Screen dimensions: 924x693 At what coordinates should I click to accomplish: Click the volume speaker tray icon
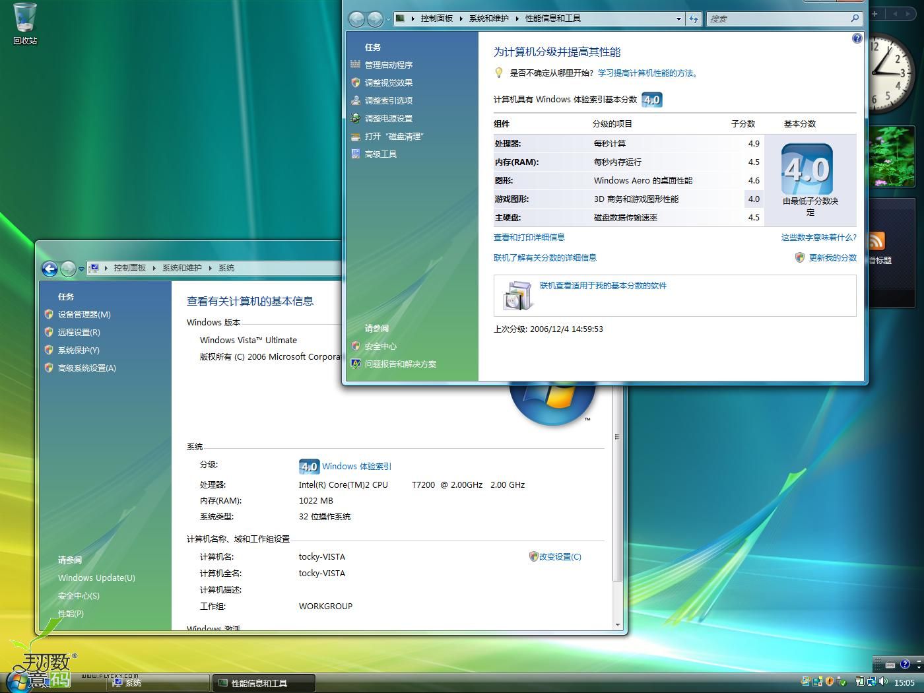(883, 682)
